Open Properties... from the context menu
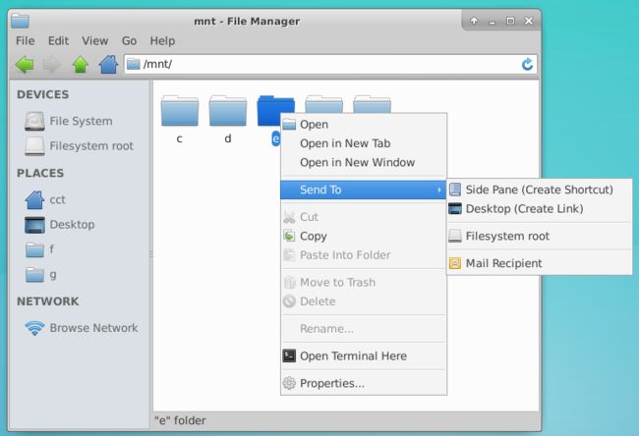Screen dimensions: 639x436 (x=364, y=383)
